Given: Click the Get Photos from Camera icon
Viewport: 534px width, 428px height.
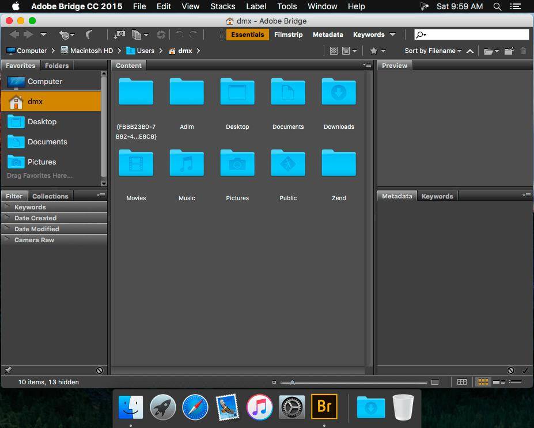Looking at the screenshot, I should [119, 35].
